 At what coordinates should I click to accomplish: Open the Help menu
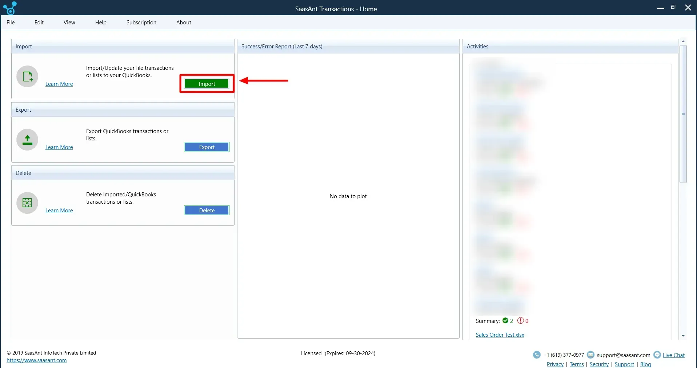click(x=101, y=23)
